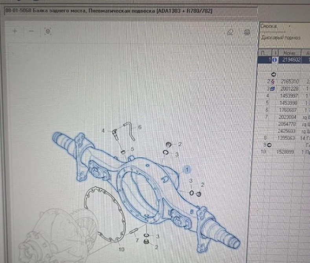Screen dimensions: 310x263
Task: Click the 'П...' position column header
Action: [265, 53]
